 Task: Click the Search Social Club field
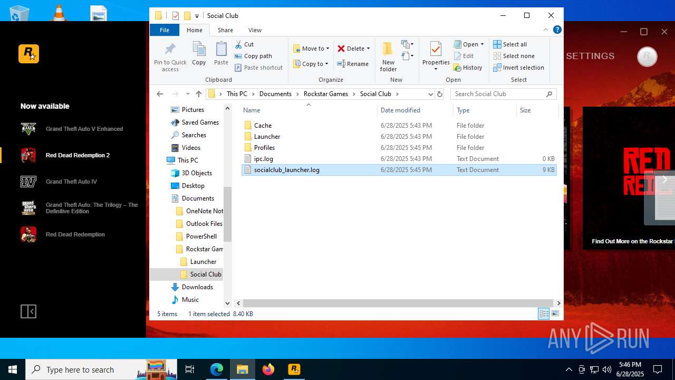point(504,94)
